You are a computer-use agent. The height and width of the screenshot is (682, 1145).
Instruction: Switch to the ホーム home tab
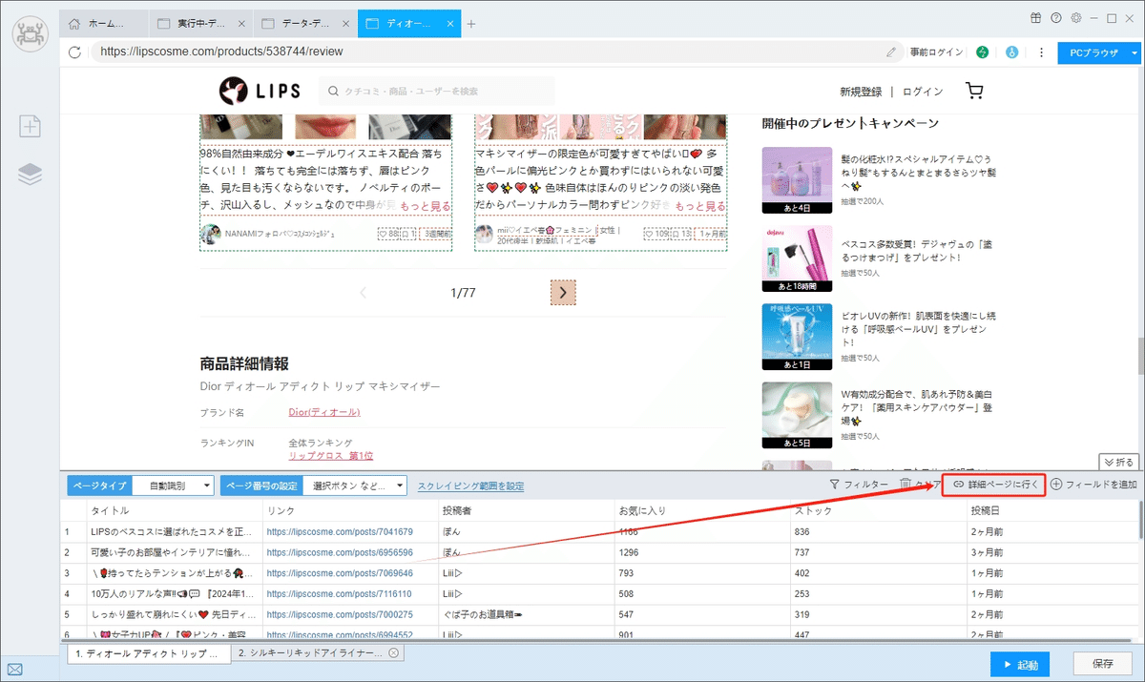point(104,23)
